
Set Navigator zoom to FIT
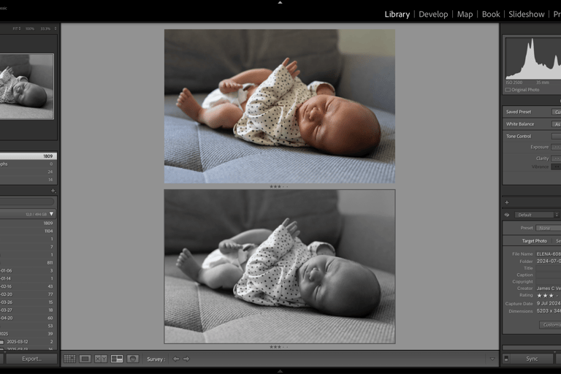17,28
